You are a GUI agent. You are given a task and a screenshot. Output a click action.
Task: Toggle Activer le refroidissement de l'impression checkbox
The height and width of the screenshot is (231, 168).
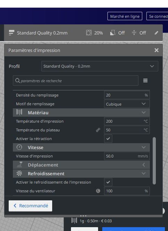point(108,182)
